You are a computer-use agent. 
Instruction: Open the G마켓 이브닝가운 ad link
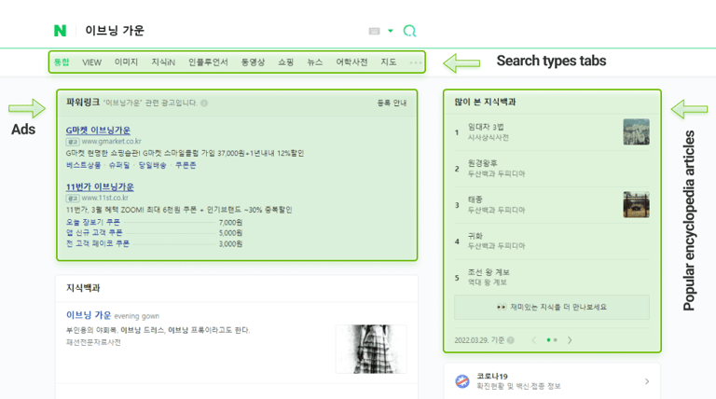pos(98,131)
